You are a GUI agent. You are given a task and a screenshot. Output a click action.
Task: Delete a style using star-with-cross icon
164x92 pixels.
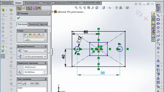coord(34,35)
